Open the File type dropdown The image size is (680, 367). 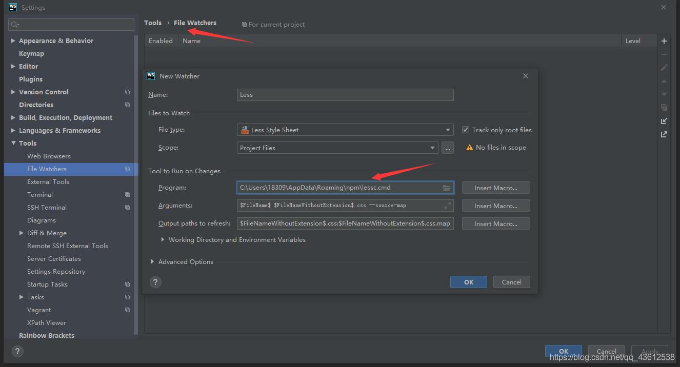(345, 130)
